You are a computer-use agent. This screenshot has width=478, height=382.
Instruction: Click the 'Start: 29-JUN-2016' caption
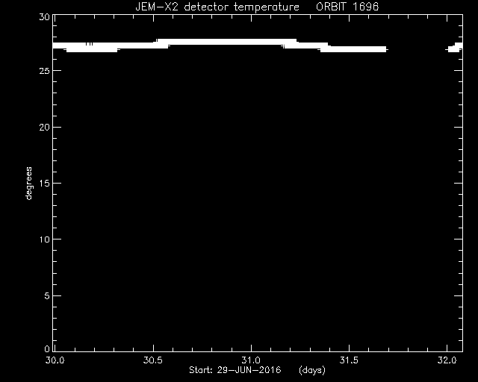[235, 370]
